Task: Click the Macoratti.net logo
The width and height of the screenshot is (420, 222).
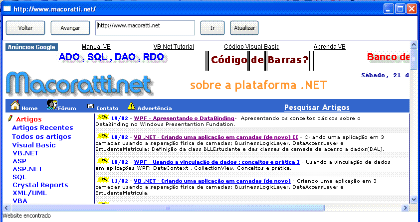Action: coord(79,84)
